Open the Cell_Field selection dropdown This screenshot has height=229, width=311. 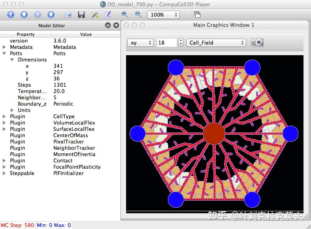(216, 43)
